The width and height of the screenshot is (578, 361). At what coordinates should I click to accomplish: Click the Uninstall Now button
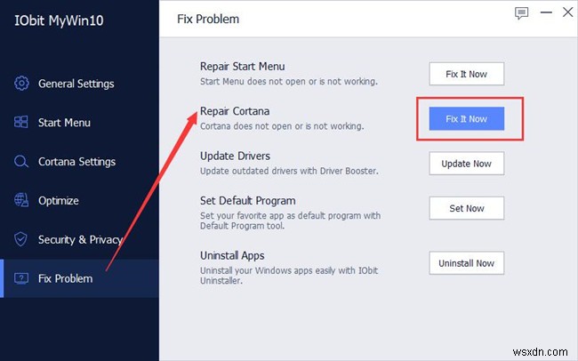(466, 263)
